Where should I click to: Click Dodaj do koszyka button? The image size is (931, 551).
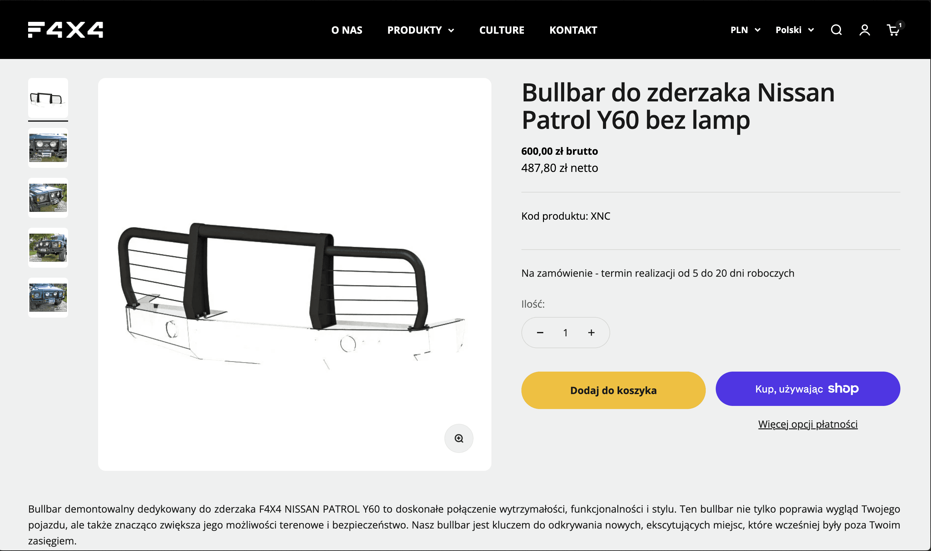pyautogui.click(x=613, y=390)
